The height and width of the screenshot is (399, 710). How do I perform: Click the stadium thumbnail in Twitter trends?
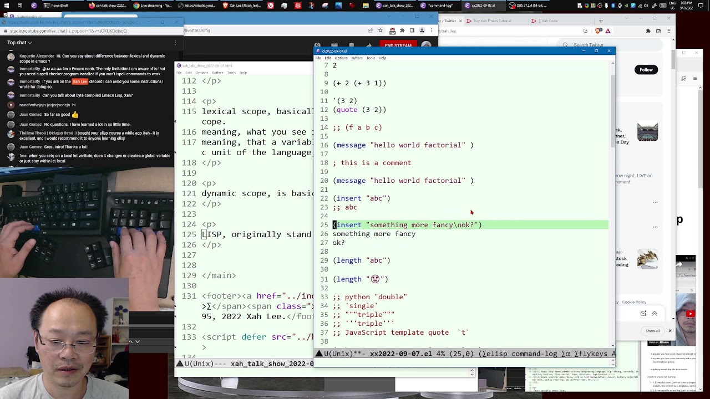pos(647,132)
